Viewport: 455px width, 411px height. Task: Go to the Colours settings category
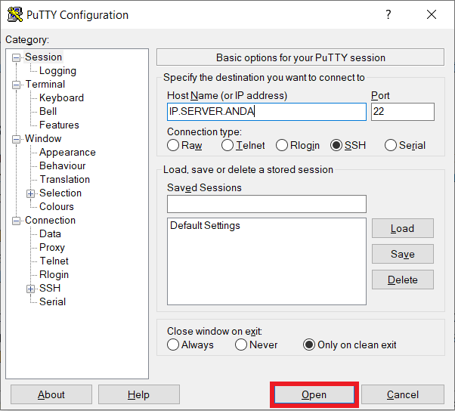57,207
